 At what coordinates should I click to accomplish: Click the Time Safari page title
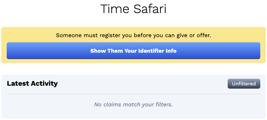pos(133,9)
